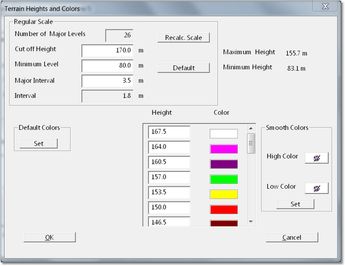
Task: Open the Low Color palette picker
Action: (317, 188)
